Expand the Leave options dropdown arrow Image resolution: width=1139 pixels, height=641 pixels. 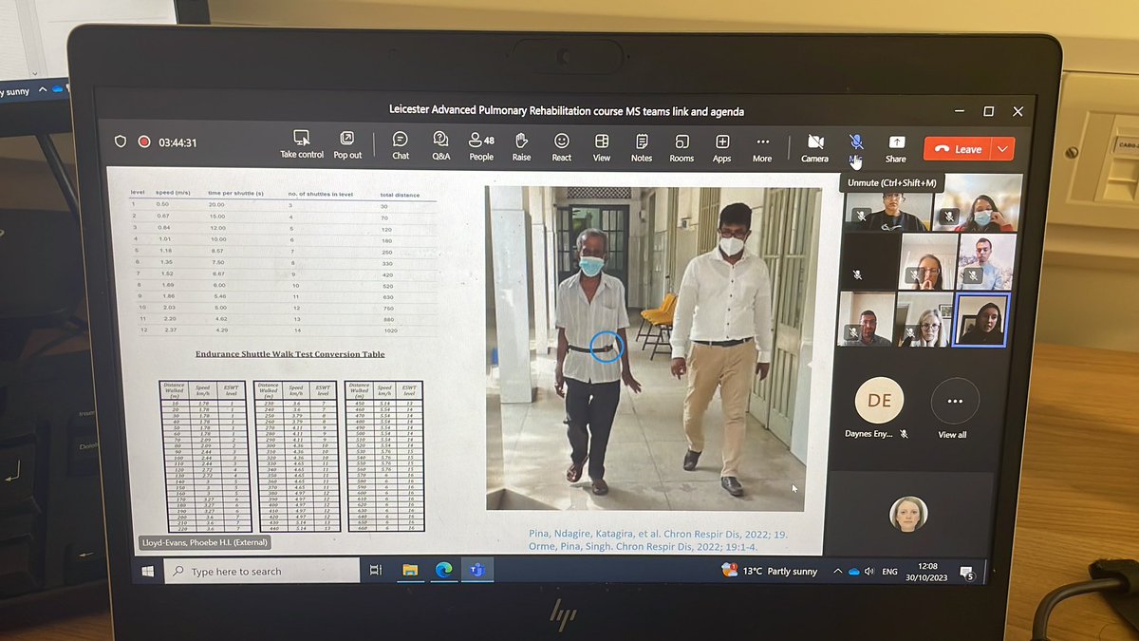[1002, 149]
